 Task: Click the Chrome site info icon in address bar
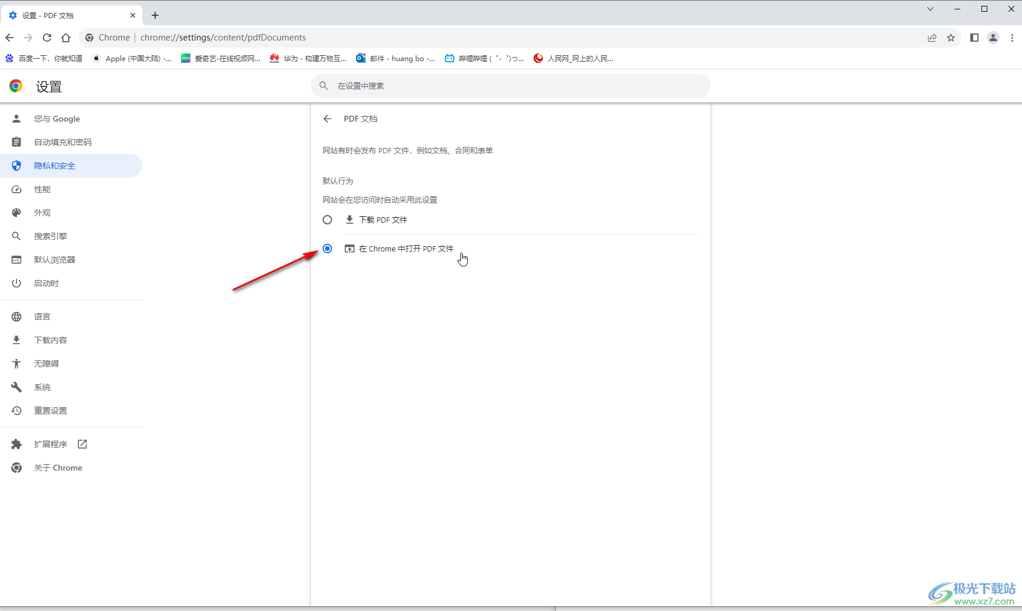coord(89,38)
